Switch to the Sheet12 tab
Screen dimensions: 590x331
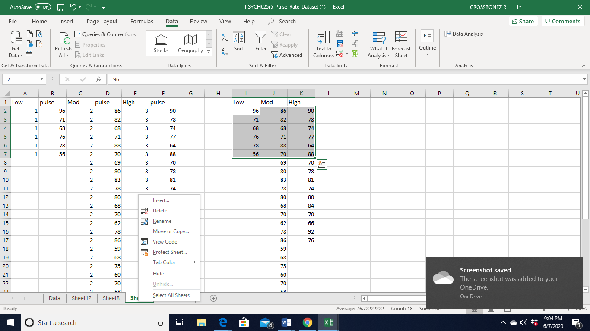click(x=82, y=298)
